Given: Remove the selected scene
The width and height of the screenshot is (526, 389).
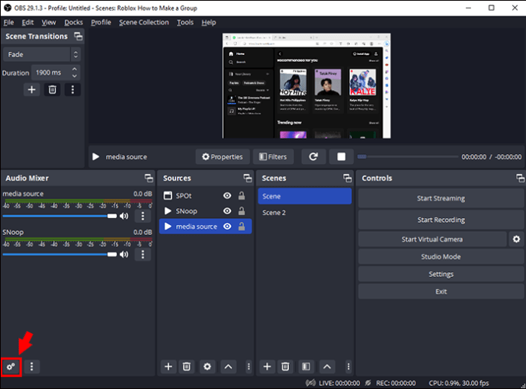Looking at the screenshot, I should 285,367.
